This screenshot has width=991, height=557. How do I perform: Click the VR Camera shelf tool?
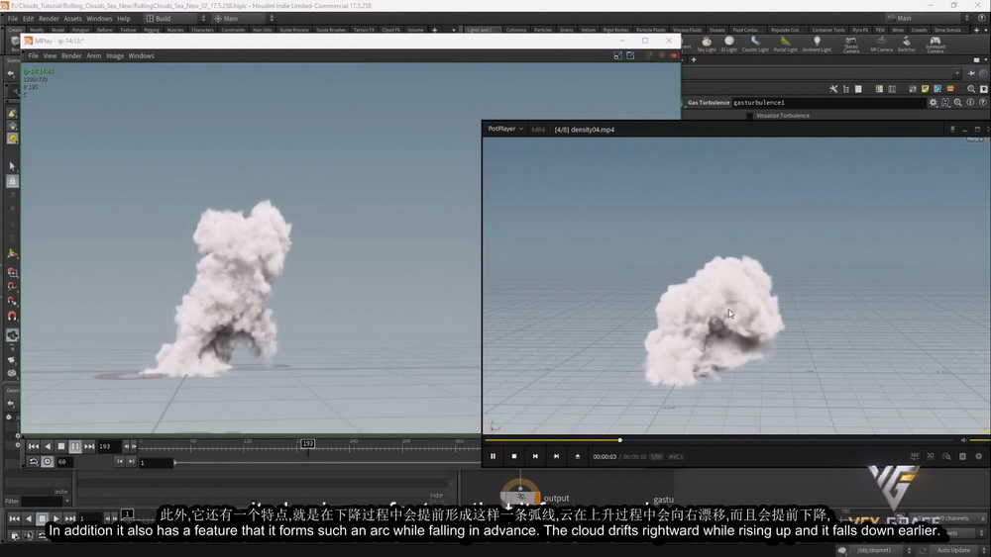881,45
